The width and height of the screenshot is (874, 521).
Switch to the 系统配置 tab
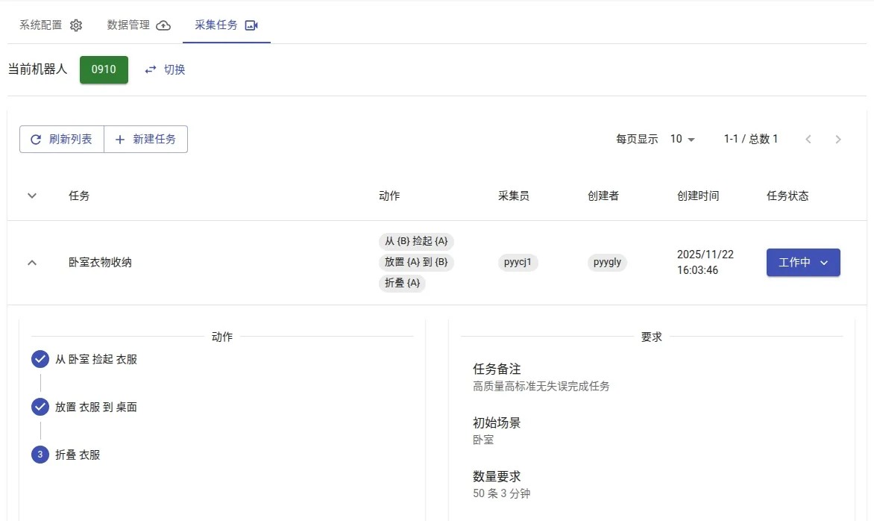coord(41,25)
